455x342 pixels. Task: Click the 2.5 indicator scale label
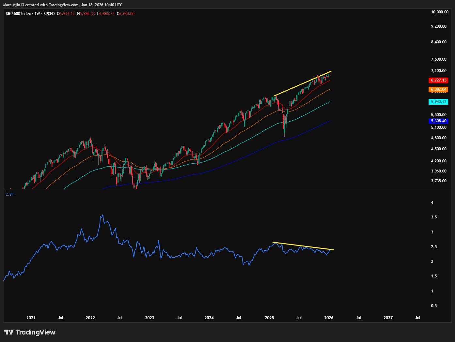(x=434, y=247)
